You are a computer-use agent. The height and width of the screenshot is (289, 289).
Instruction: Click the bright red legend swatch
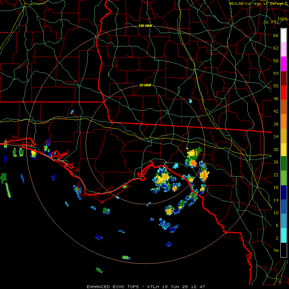(x=284, y=92)
